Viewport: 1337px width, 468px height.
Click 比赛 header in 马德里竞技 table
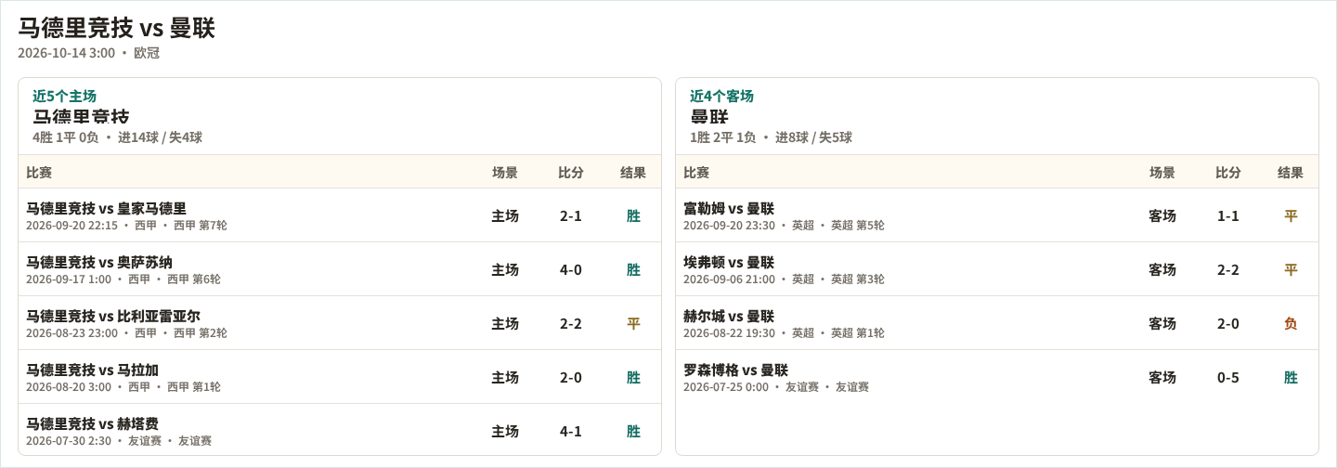[39, 172]
